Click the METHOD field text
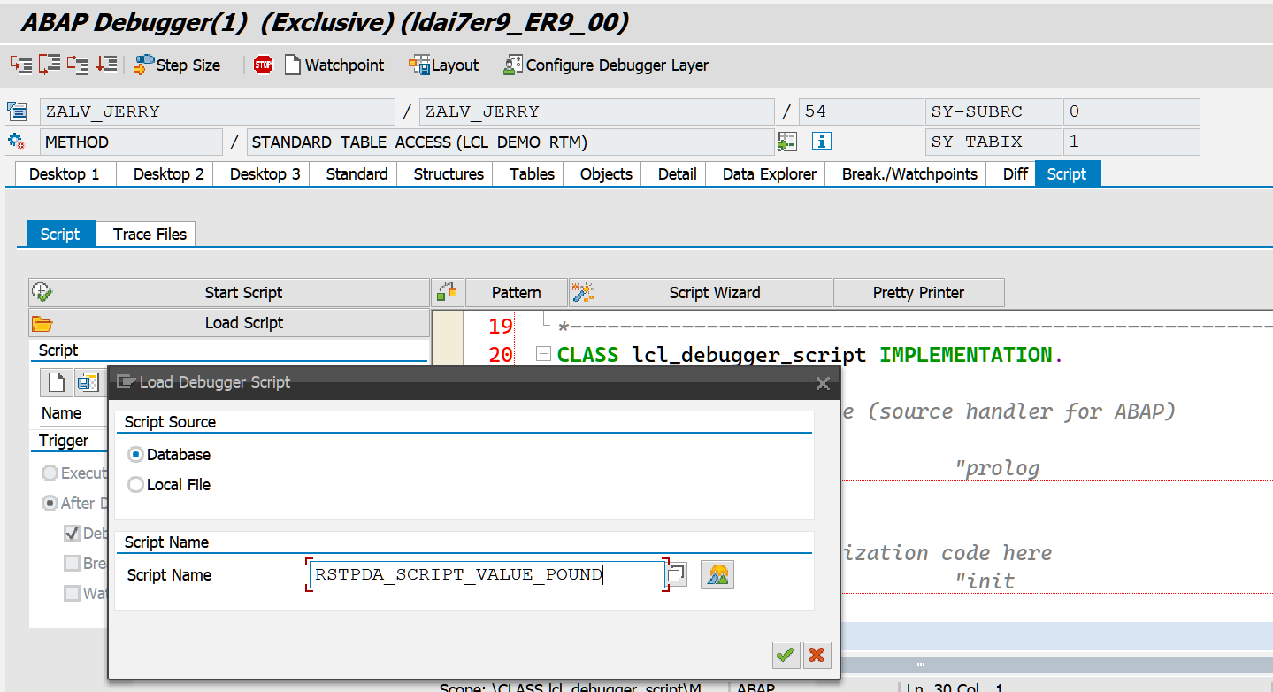The height and width of the screenshot is (692, 1273). 131,142
